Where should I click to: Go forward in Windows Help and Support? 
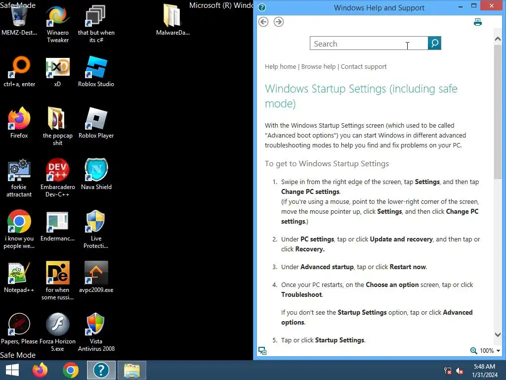[x=279, y=22]
